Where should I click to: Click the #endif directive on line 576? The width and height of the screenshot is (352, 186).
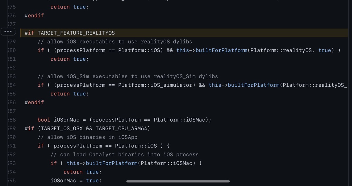(x=34, y=16)
